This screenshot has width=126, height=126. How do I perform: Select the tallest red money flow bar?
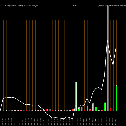(x=113, y=109)
